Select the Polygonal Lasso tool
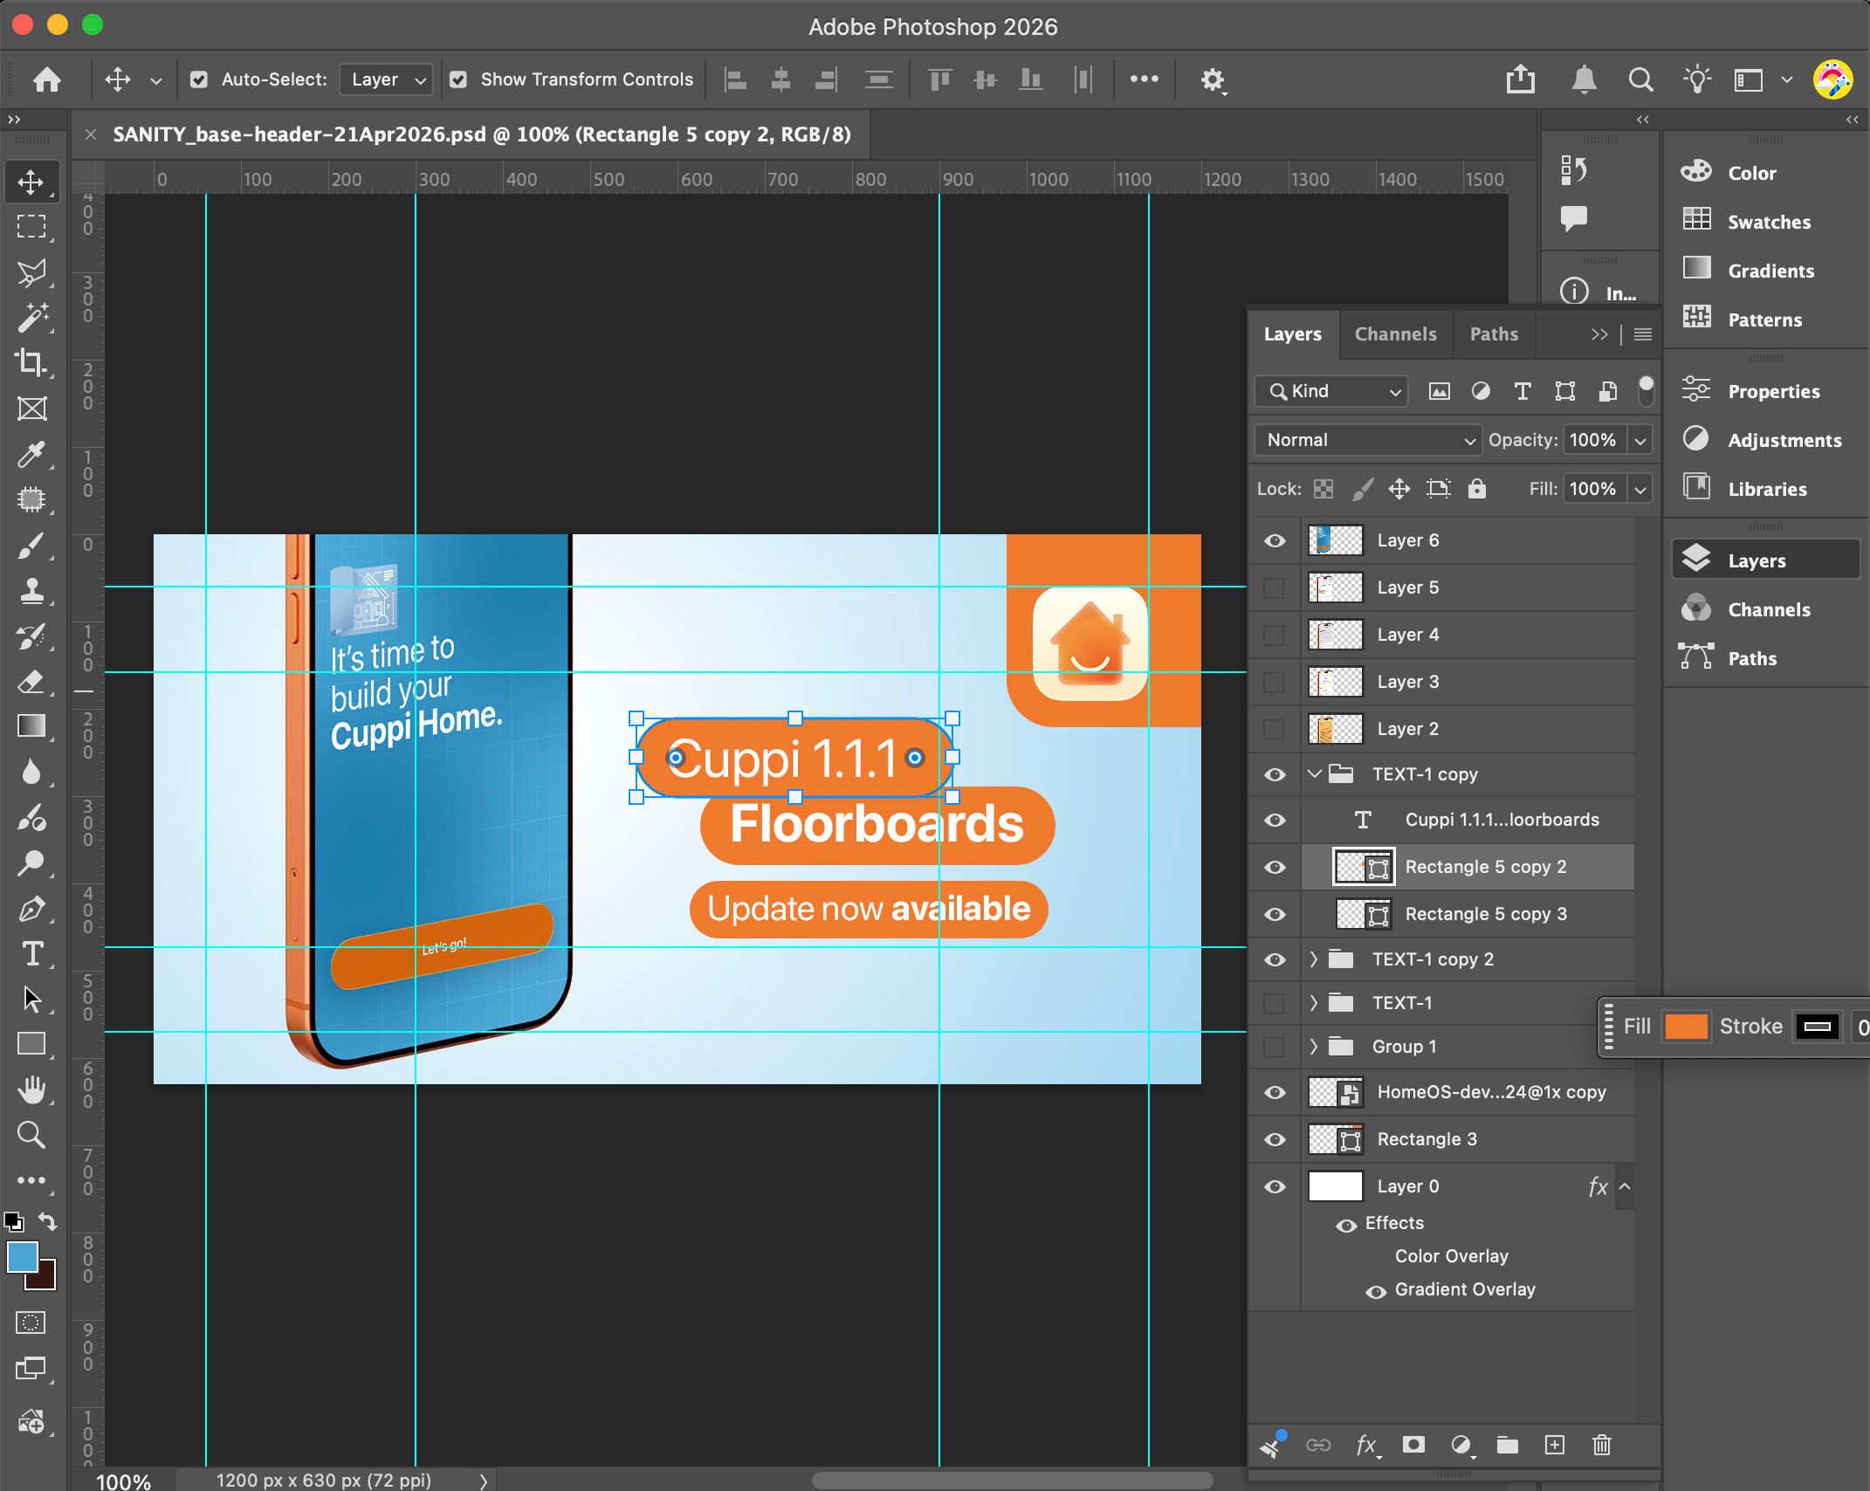 click(31, 272)
